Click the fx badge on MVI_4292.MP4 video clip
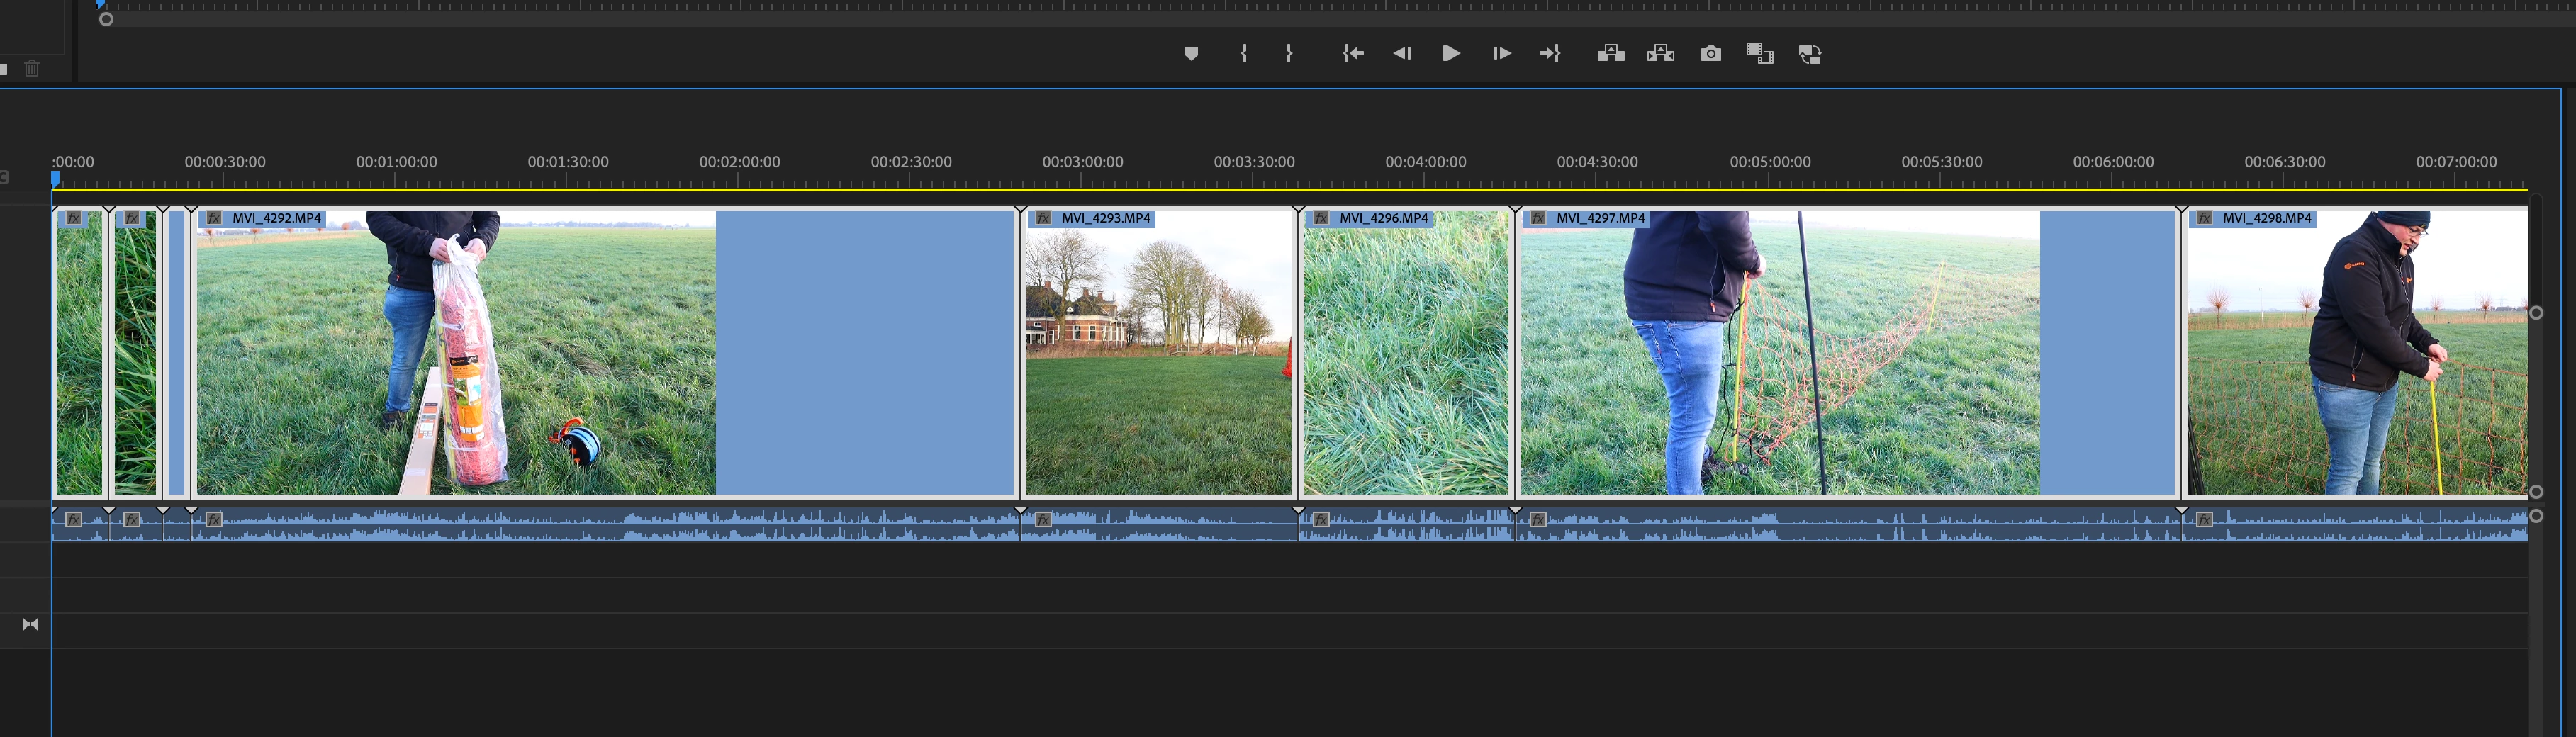This screenshot has width=2576, height=737. pyautogui.click(x=213, y=218)
